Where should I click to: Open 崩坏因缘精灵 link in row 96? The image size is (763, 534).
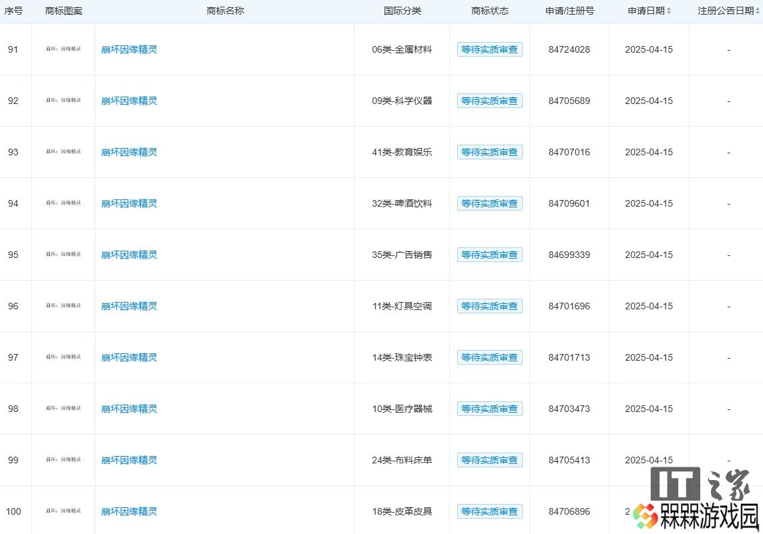(x=129, y=306)
